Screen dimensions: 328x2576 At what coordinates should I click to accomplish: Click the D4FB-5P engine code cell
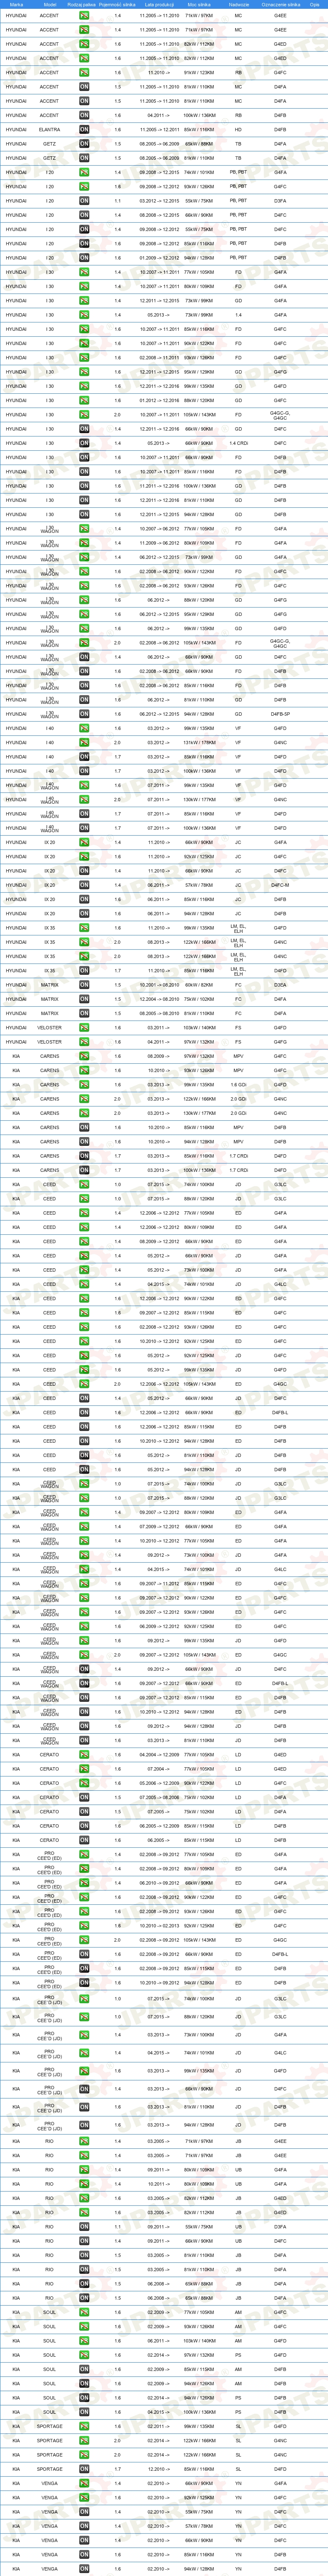pos(280,714)
